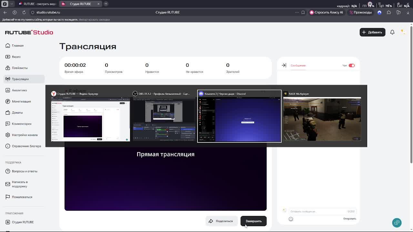This screenshot has width=413, height=232.
Task: Select the RAGE Multiplayer window thumbnail
Action: pyautogui.click(x=322, y=116)
